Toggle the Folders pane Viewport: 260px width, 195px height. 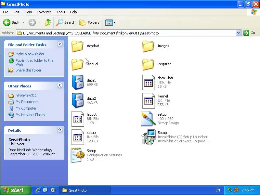coord(89,22)
